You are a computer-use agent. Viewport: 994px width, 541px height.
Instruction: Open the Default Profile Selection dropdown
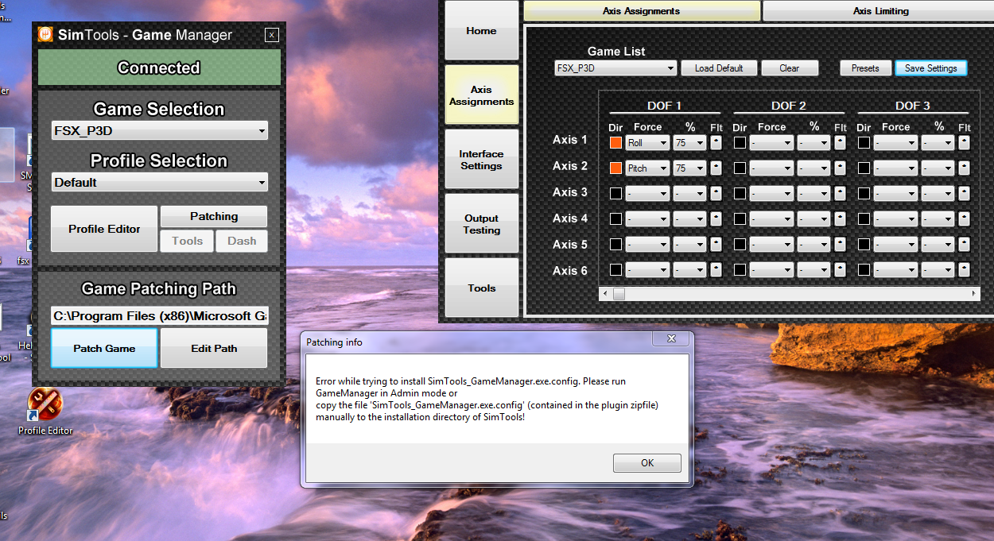tap(159, 182)
